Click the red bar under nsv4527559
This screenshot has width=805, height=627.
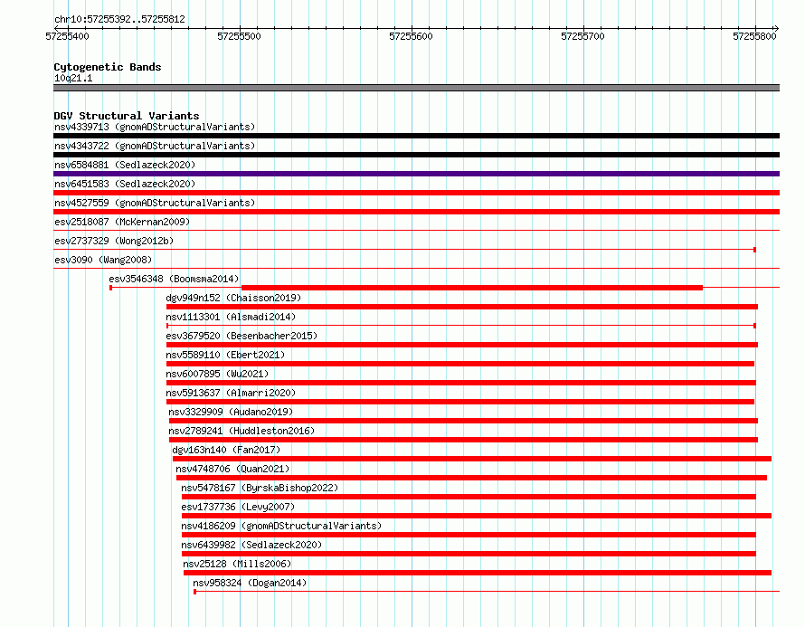416,212
